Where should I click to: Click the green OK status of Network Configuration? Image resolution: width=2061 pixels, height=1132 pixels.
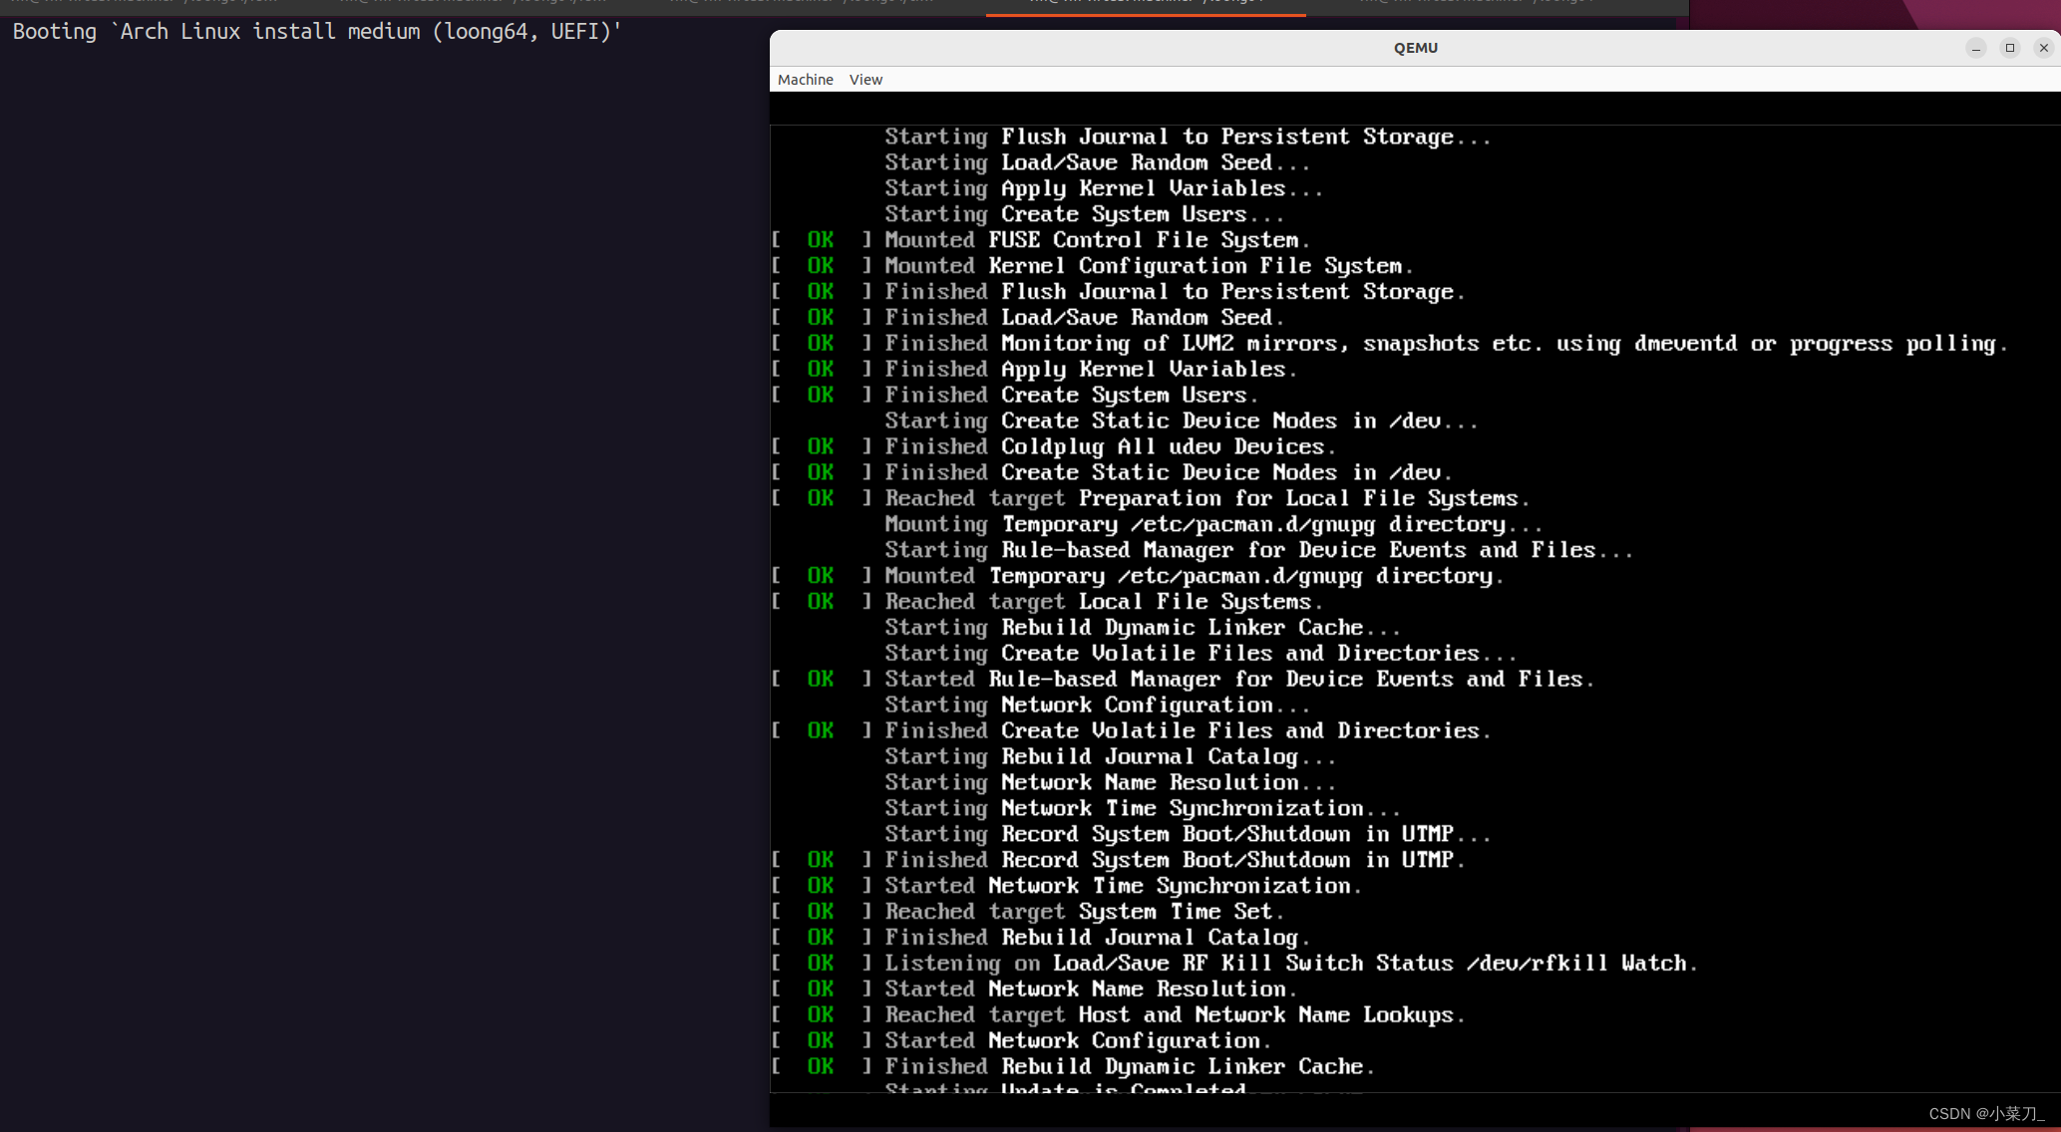820,1039
